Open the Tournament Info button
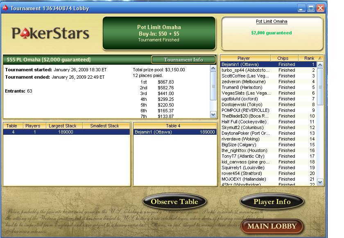This screenshot has width=344, height=238. click(x=183, y=60)
